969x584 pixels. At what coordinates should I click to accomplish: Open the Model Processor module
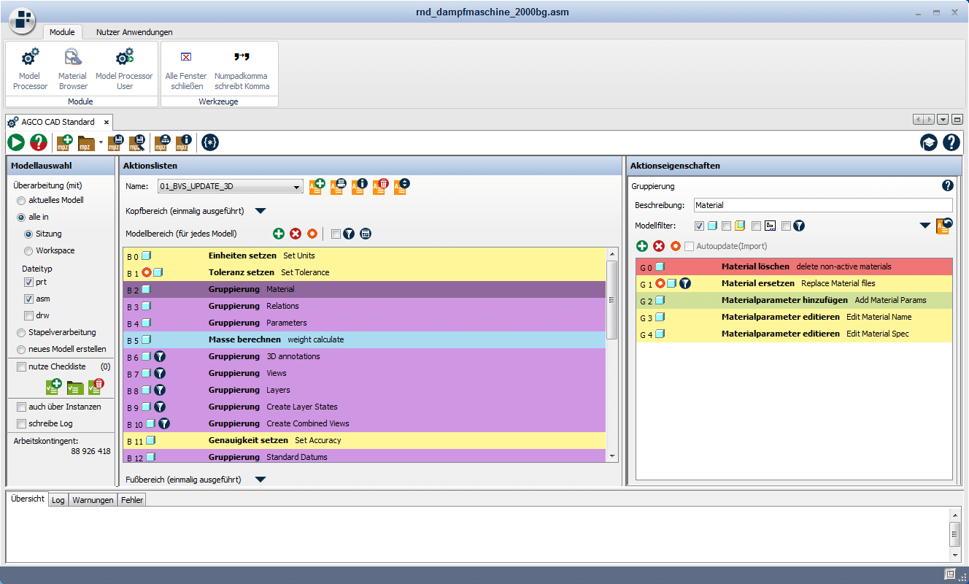coord(30,69)
